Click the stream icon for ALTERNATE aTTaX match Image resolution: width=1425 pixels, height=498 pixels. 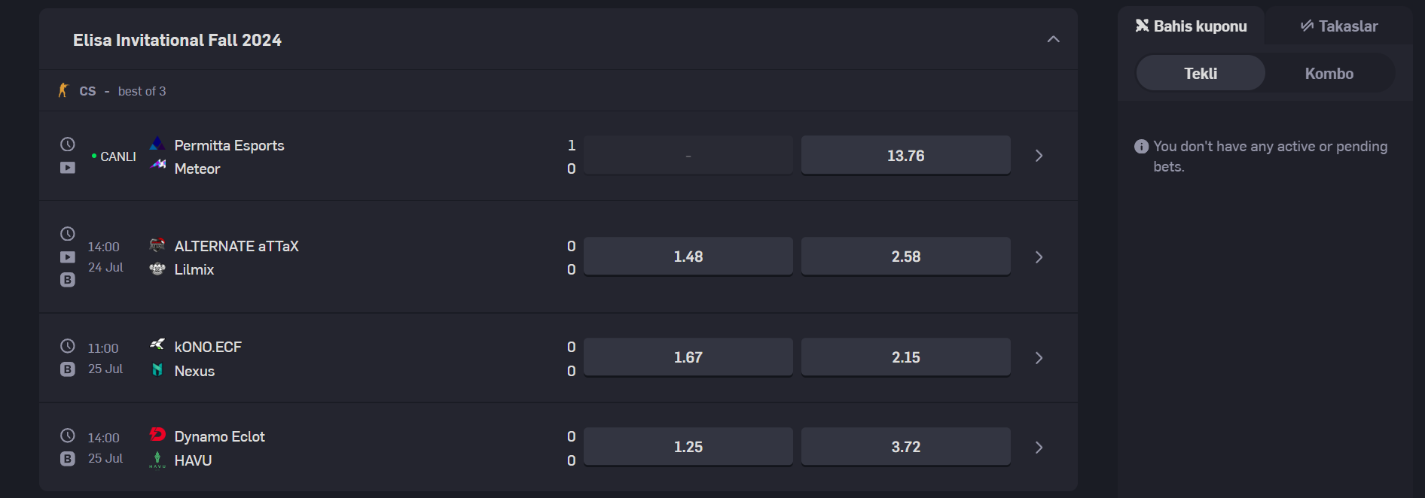tap(68, 257)
